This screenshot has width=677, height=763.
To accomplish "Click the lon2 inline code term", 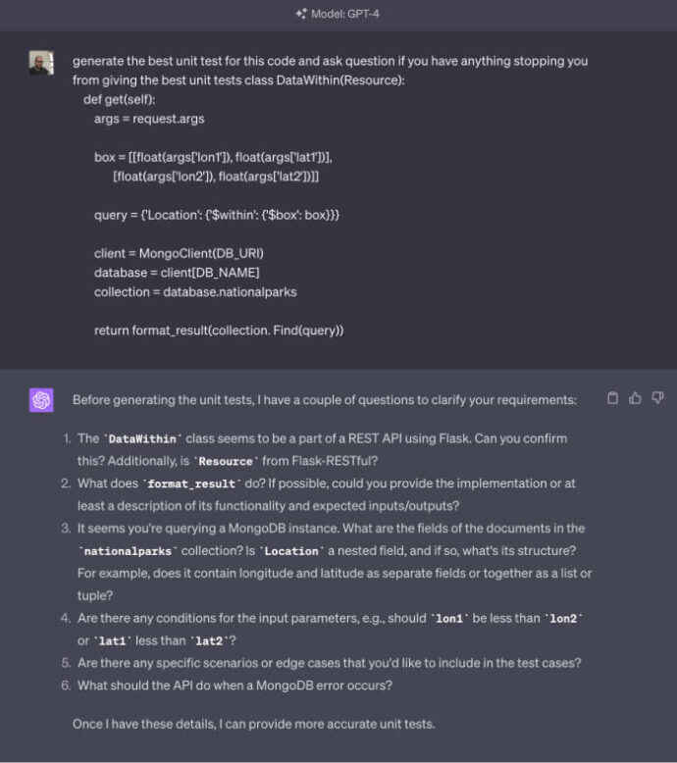I will point(563,619).
